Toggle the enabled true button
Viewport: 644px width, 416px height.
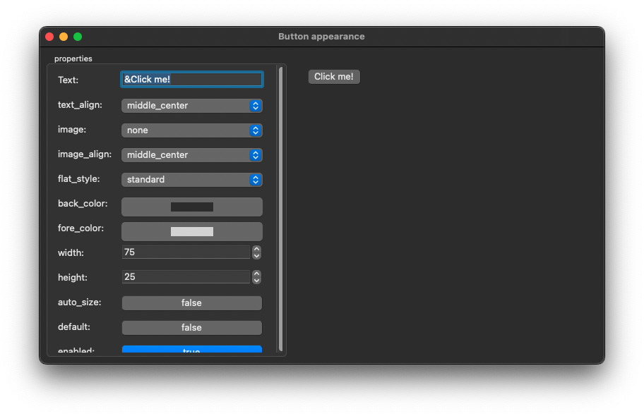191,350
